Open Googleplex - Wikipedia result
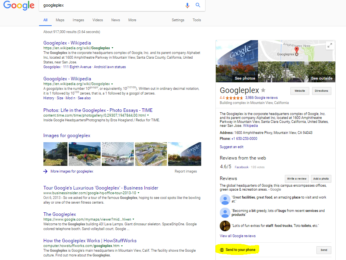Viewport: 346px width, 260px height. [67, 43]
